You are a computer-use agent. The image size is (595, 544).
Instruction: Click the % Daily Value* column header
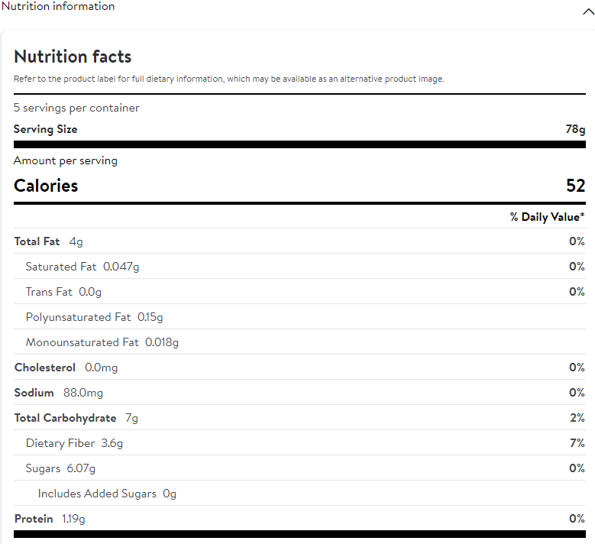point(547,217)
